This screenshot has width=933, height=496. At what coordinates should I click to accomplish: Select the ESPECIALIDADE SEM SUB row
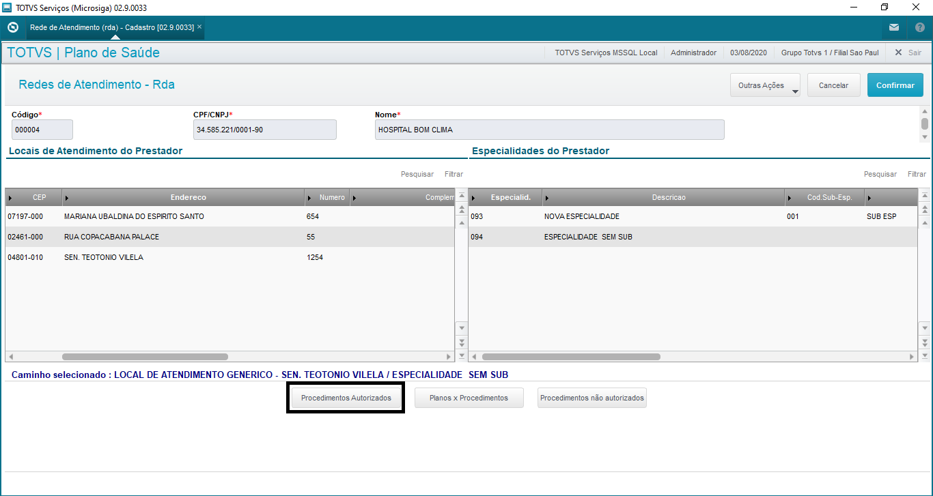click(x=693, y=237)
